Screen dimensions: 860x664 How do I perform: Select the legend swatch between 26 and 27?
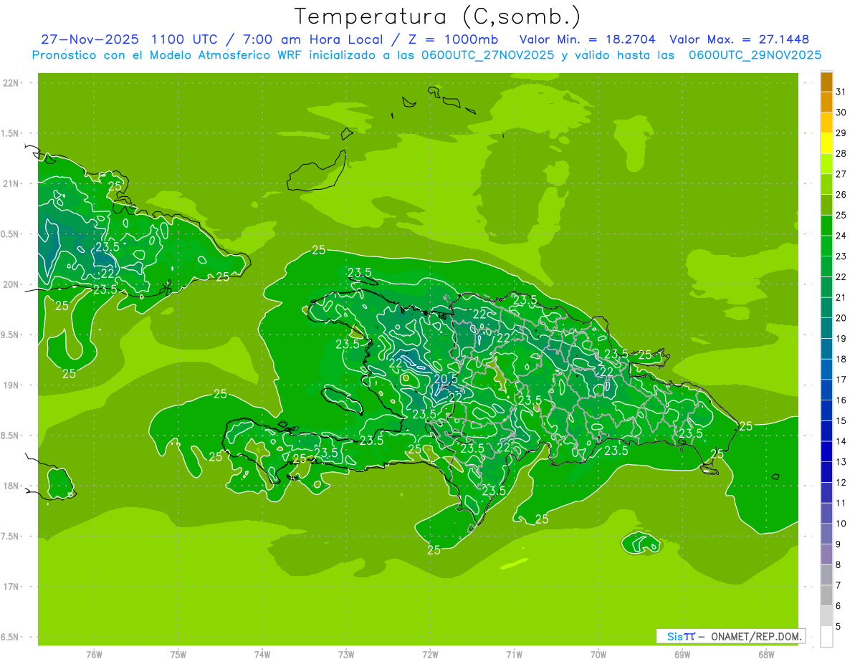click(826, 185)
